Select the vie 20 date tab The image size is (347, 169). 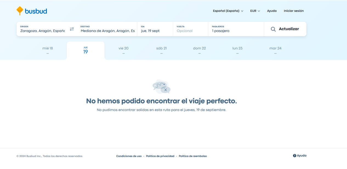click(x=123, y=50)
